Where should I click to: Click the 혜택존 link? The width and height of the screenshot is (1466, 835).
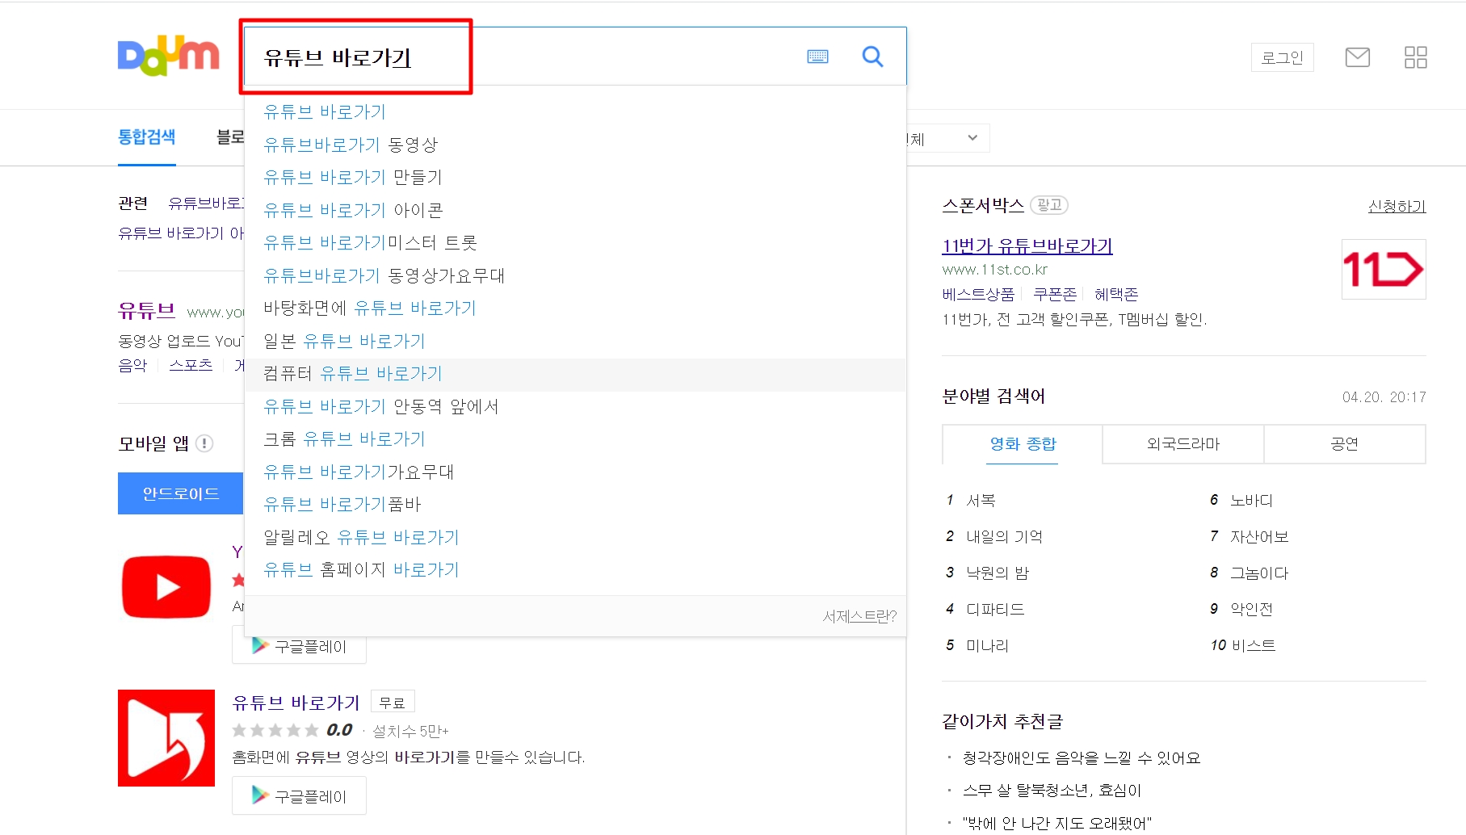click(x=1116, y=294)
